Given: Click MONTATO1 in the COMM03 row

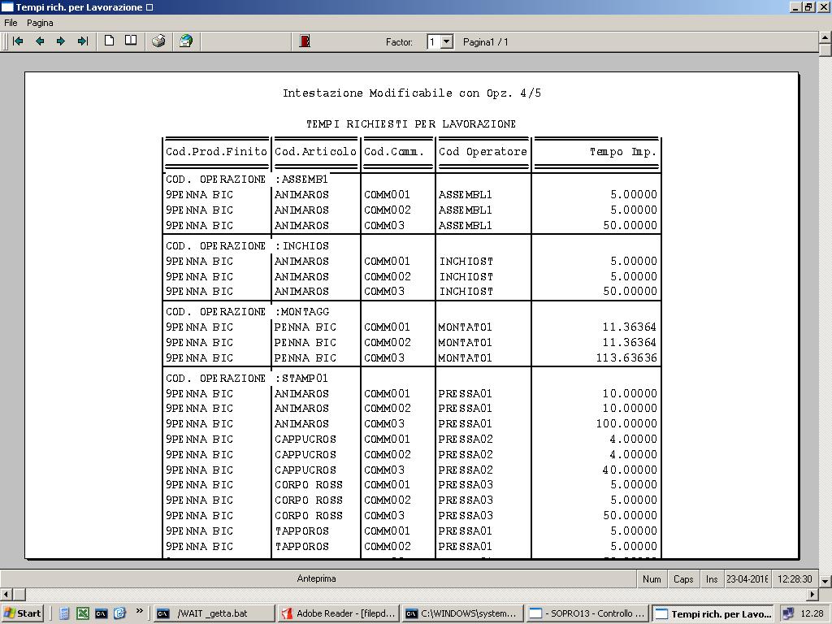Looking at the screenshot, I should (465, 358).
